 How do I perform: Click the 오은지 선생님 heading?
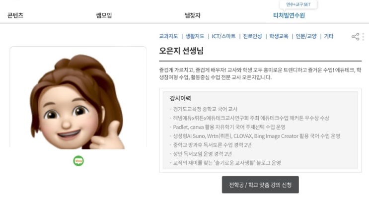click(181, 51)
